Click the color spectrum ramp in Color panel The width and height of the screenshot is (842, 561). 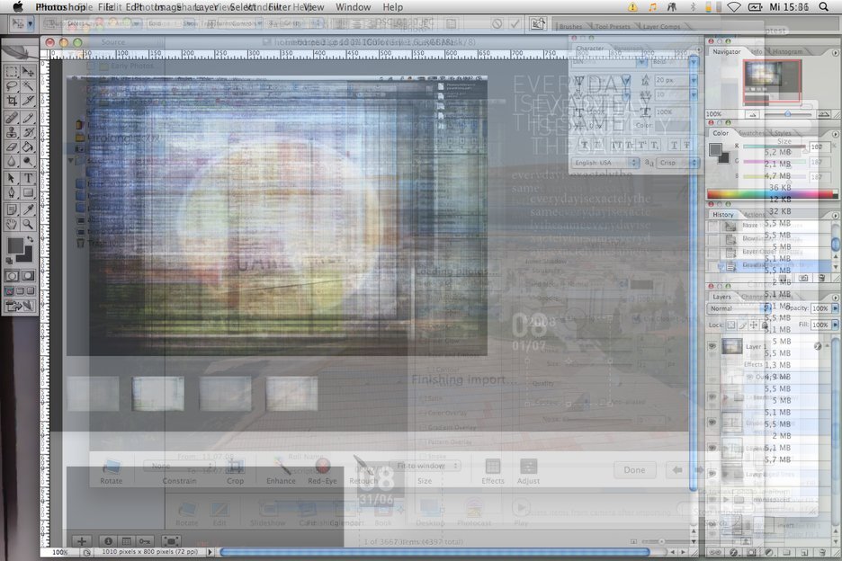pos(772,194)
